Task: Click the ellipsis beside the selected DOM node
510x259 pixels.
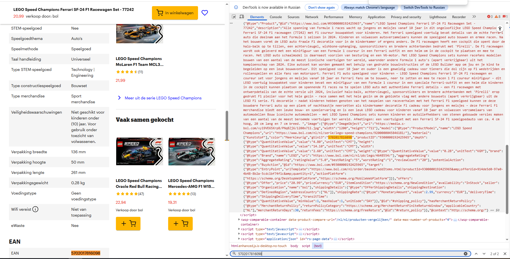Action: 231,23
